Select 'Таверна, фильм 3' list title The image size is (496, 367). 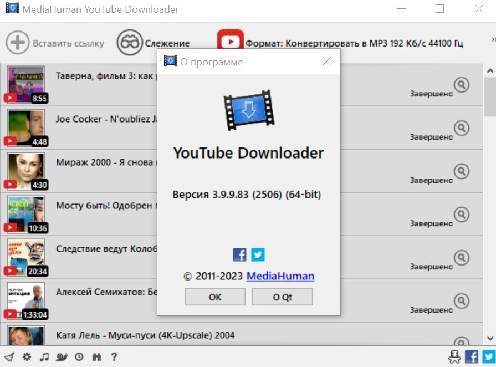[106, 76]
